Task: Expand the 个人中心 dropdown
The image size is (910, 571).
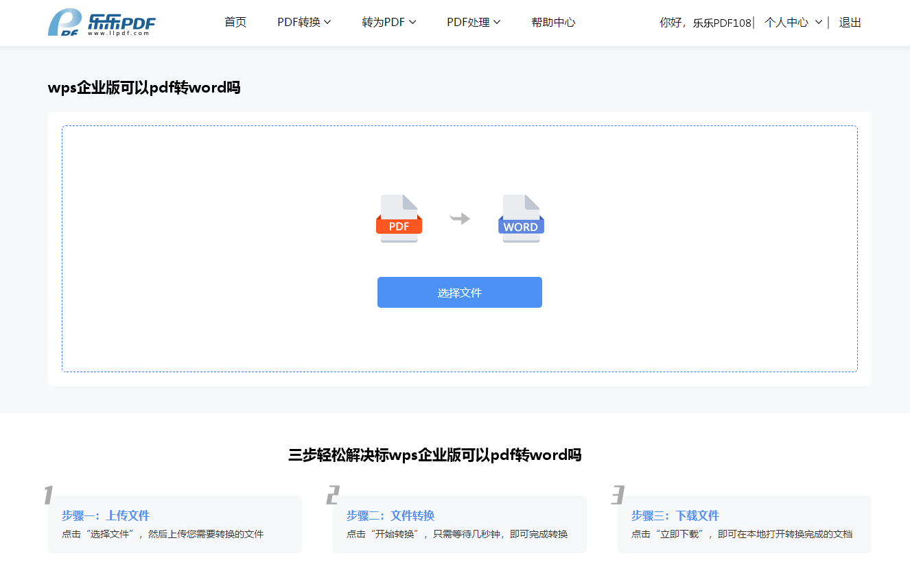Action: [x=793, y=23]
